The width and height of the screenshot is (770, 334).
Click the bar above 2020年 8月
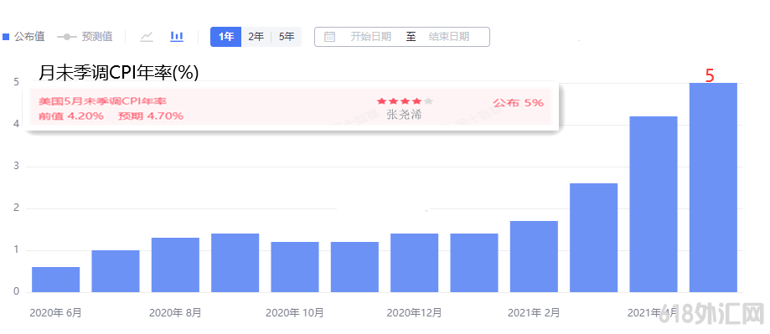pos(175,265)
